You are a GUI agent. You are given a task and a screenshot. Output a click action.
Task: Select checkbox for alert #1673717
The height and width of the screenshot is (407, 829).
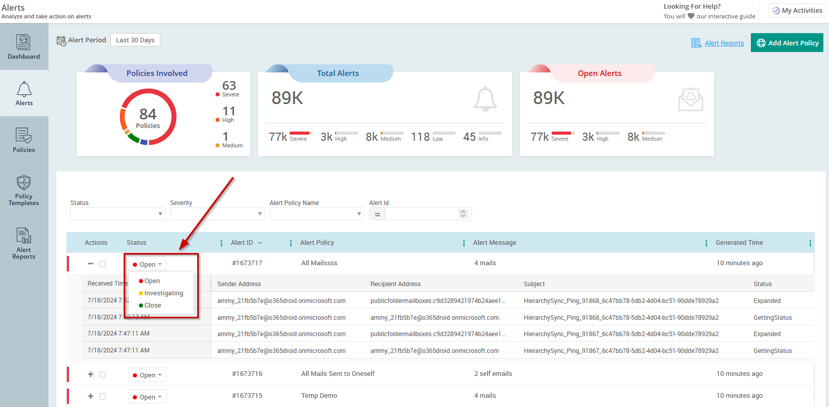[102, 264]
